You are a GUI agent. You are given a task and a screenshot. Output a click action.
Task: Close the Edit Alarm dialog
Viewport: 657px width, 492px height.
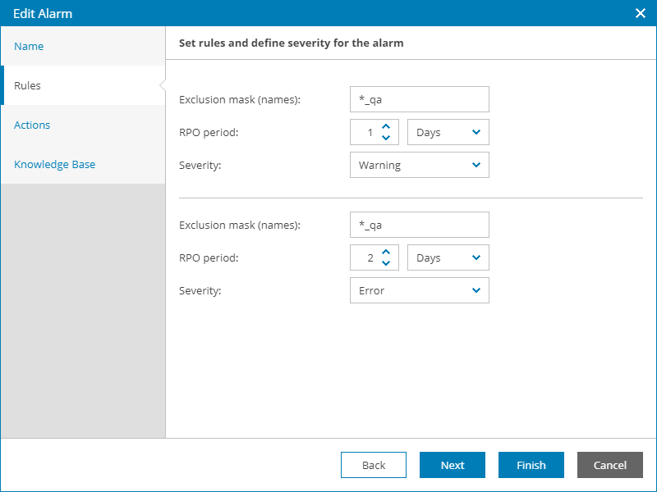[641, 13]
